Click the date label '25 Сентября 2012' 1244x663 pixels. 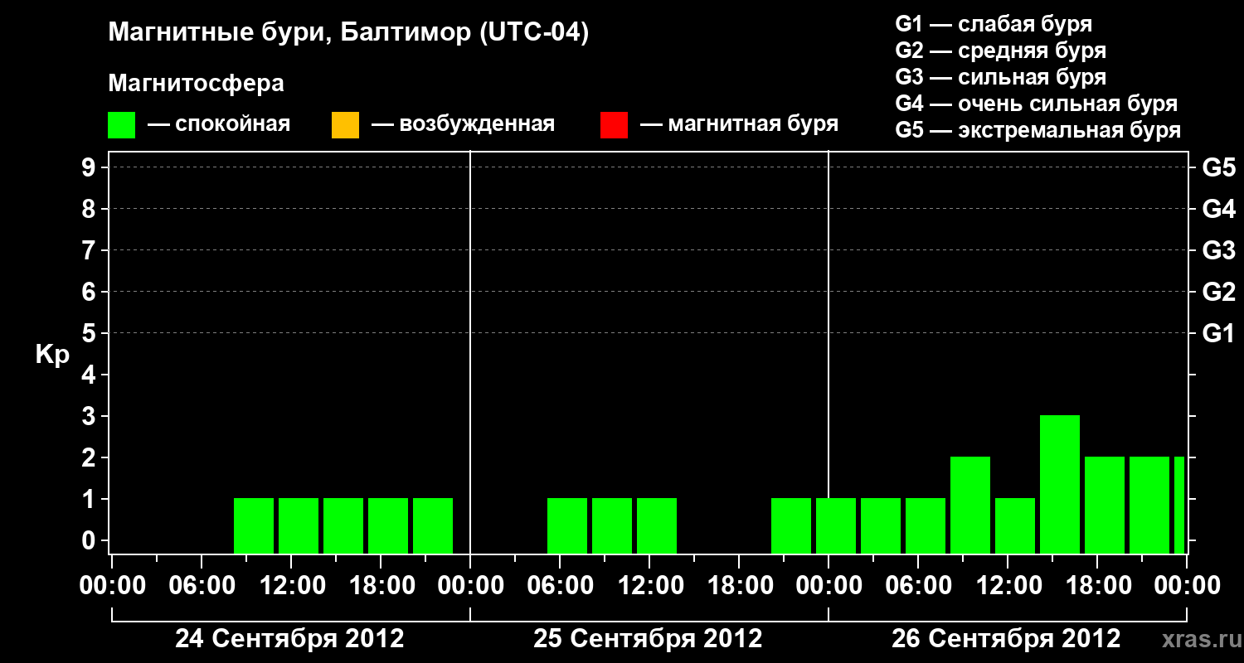point(648,639)
